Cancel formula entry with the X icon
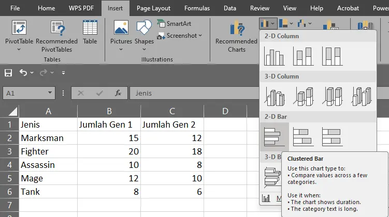The width and height of the screenshot is (389, 217). point(81,94)
